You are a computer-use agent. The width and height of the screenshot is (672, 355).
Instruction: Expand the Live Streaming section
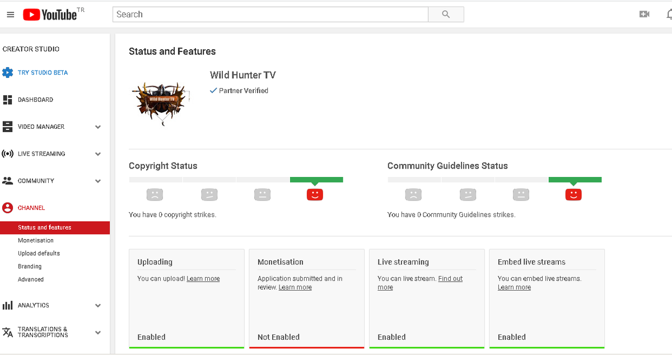point(98,154)
